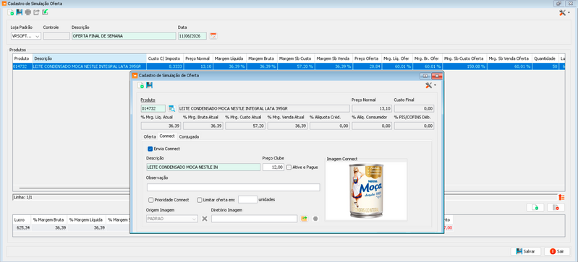
Task: Click folder browse icon for Diretório Imagem
Action: point(304,219)
